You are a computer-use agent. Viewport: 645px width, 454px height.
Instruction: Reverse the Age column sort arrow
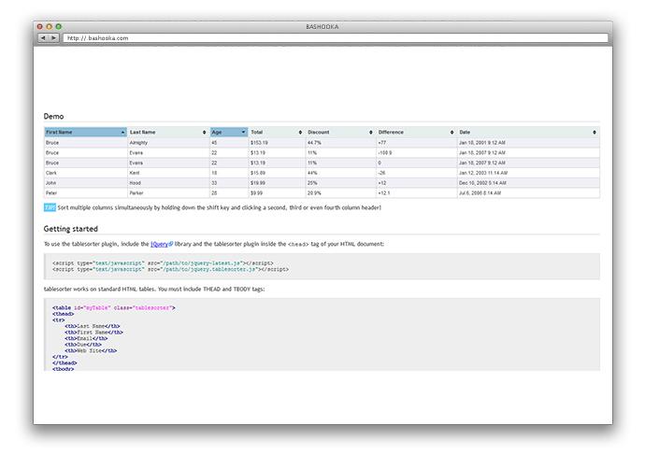243,132
